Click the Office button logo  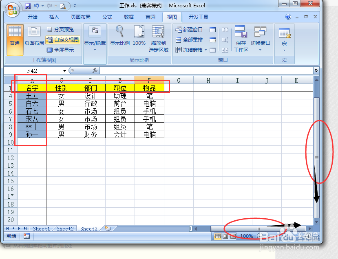click(12, 10)
